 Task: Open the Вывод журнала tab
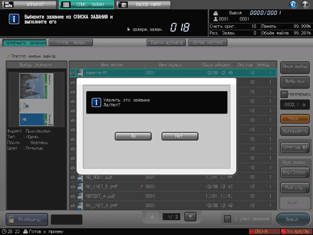(166, 42)
